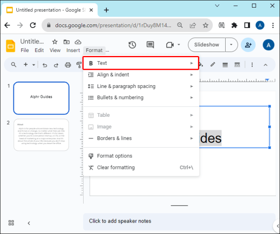The height and width of the screenshot is (234, 280).
Task: Share this page from address bar
Action: [193, 25]
